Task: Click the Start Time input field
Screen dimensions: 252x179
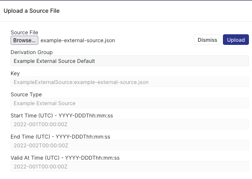Action: 130,124
